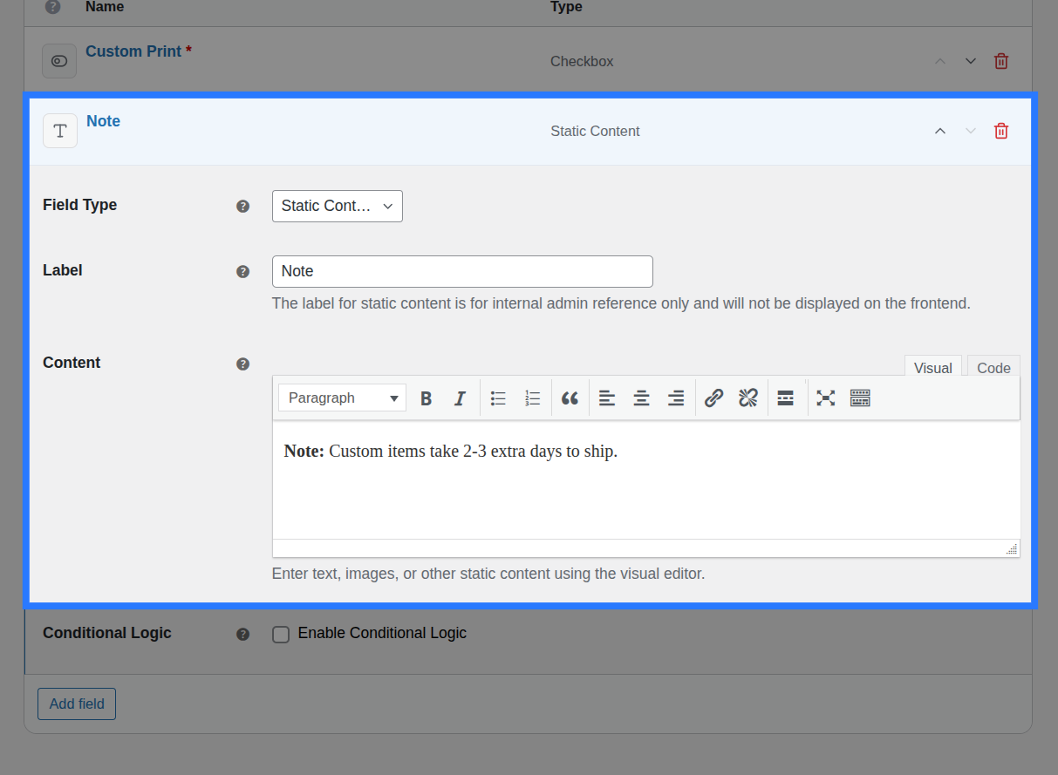Click the editor resize handle corner
Image resolution: width=1058 pixels, height=775 pixels.
click(x=1012, y=549)
